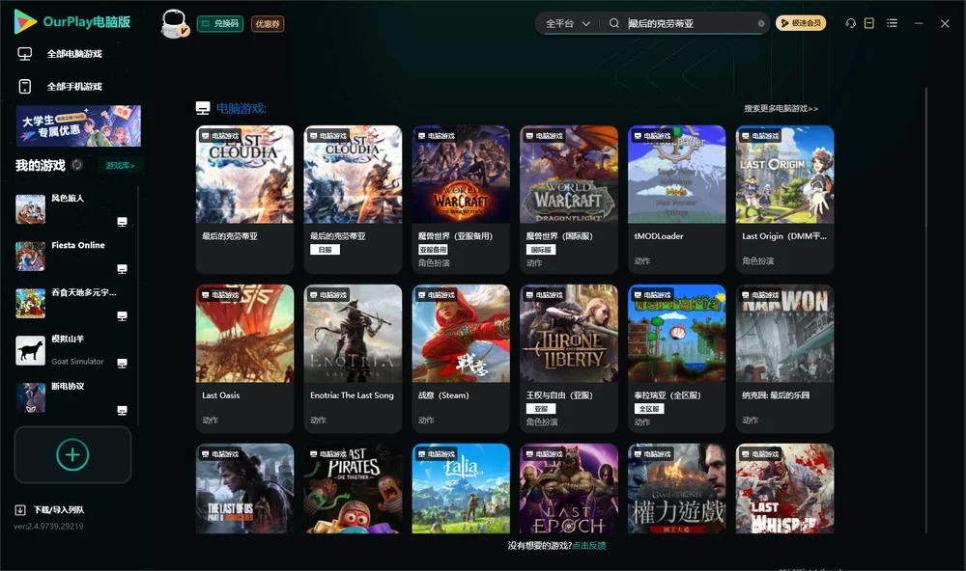Click the add game plus button

[x=72, y=454]
